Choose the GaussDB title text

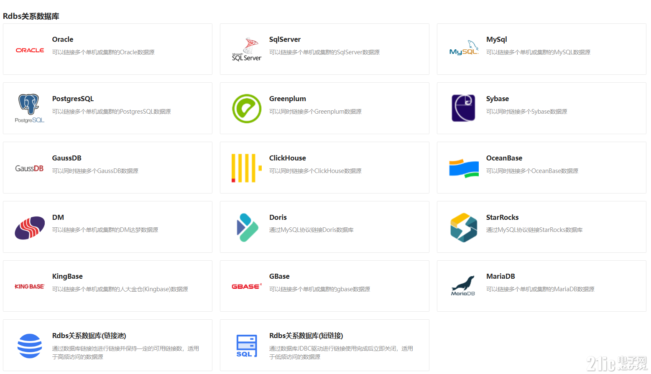[x=66, y=158]
